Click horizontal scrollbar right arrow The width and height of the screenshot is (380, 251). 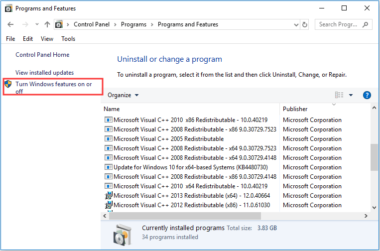pos(366,216)
